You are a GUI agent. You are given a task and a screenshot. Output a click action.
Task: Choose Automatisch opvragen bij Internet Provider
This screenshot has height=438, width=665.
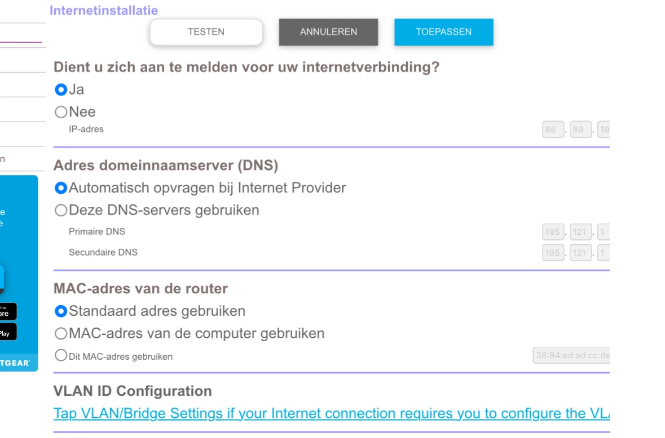pos(61,187)
